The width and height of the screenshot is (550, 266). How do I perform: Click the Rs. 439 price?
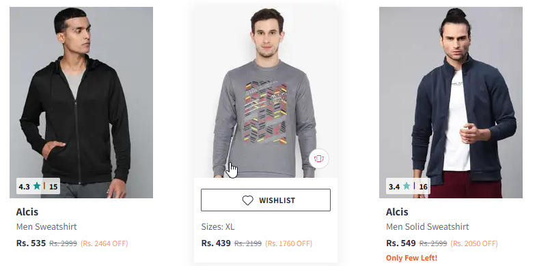[x=216, y=243]
